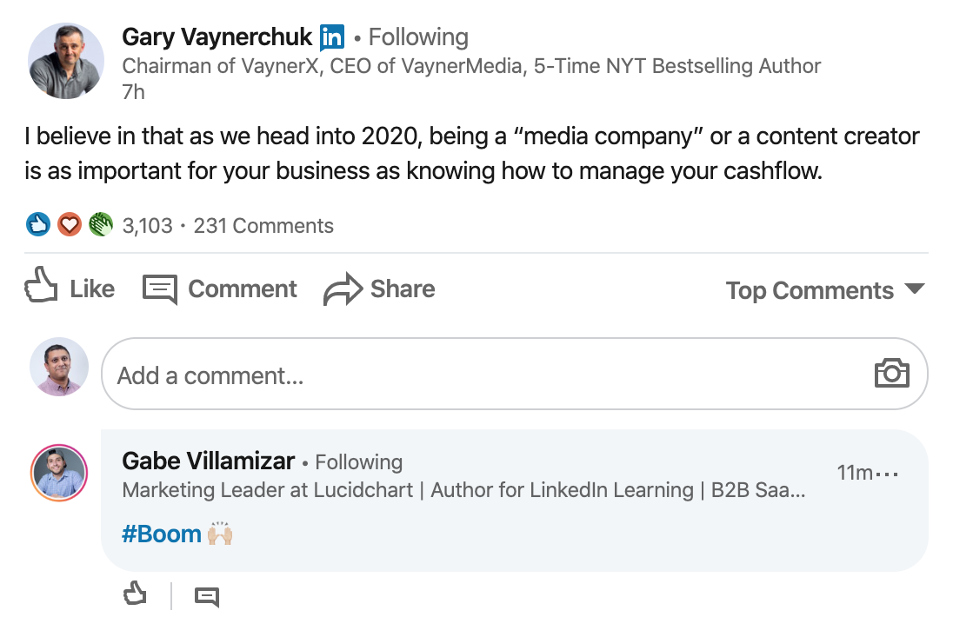This screenshot has height=617, width=953.
Task: Open Gary Vaynerchuk's profile name link
Action: pos(217,37)
